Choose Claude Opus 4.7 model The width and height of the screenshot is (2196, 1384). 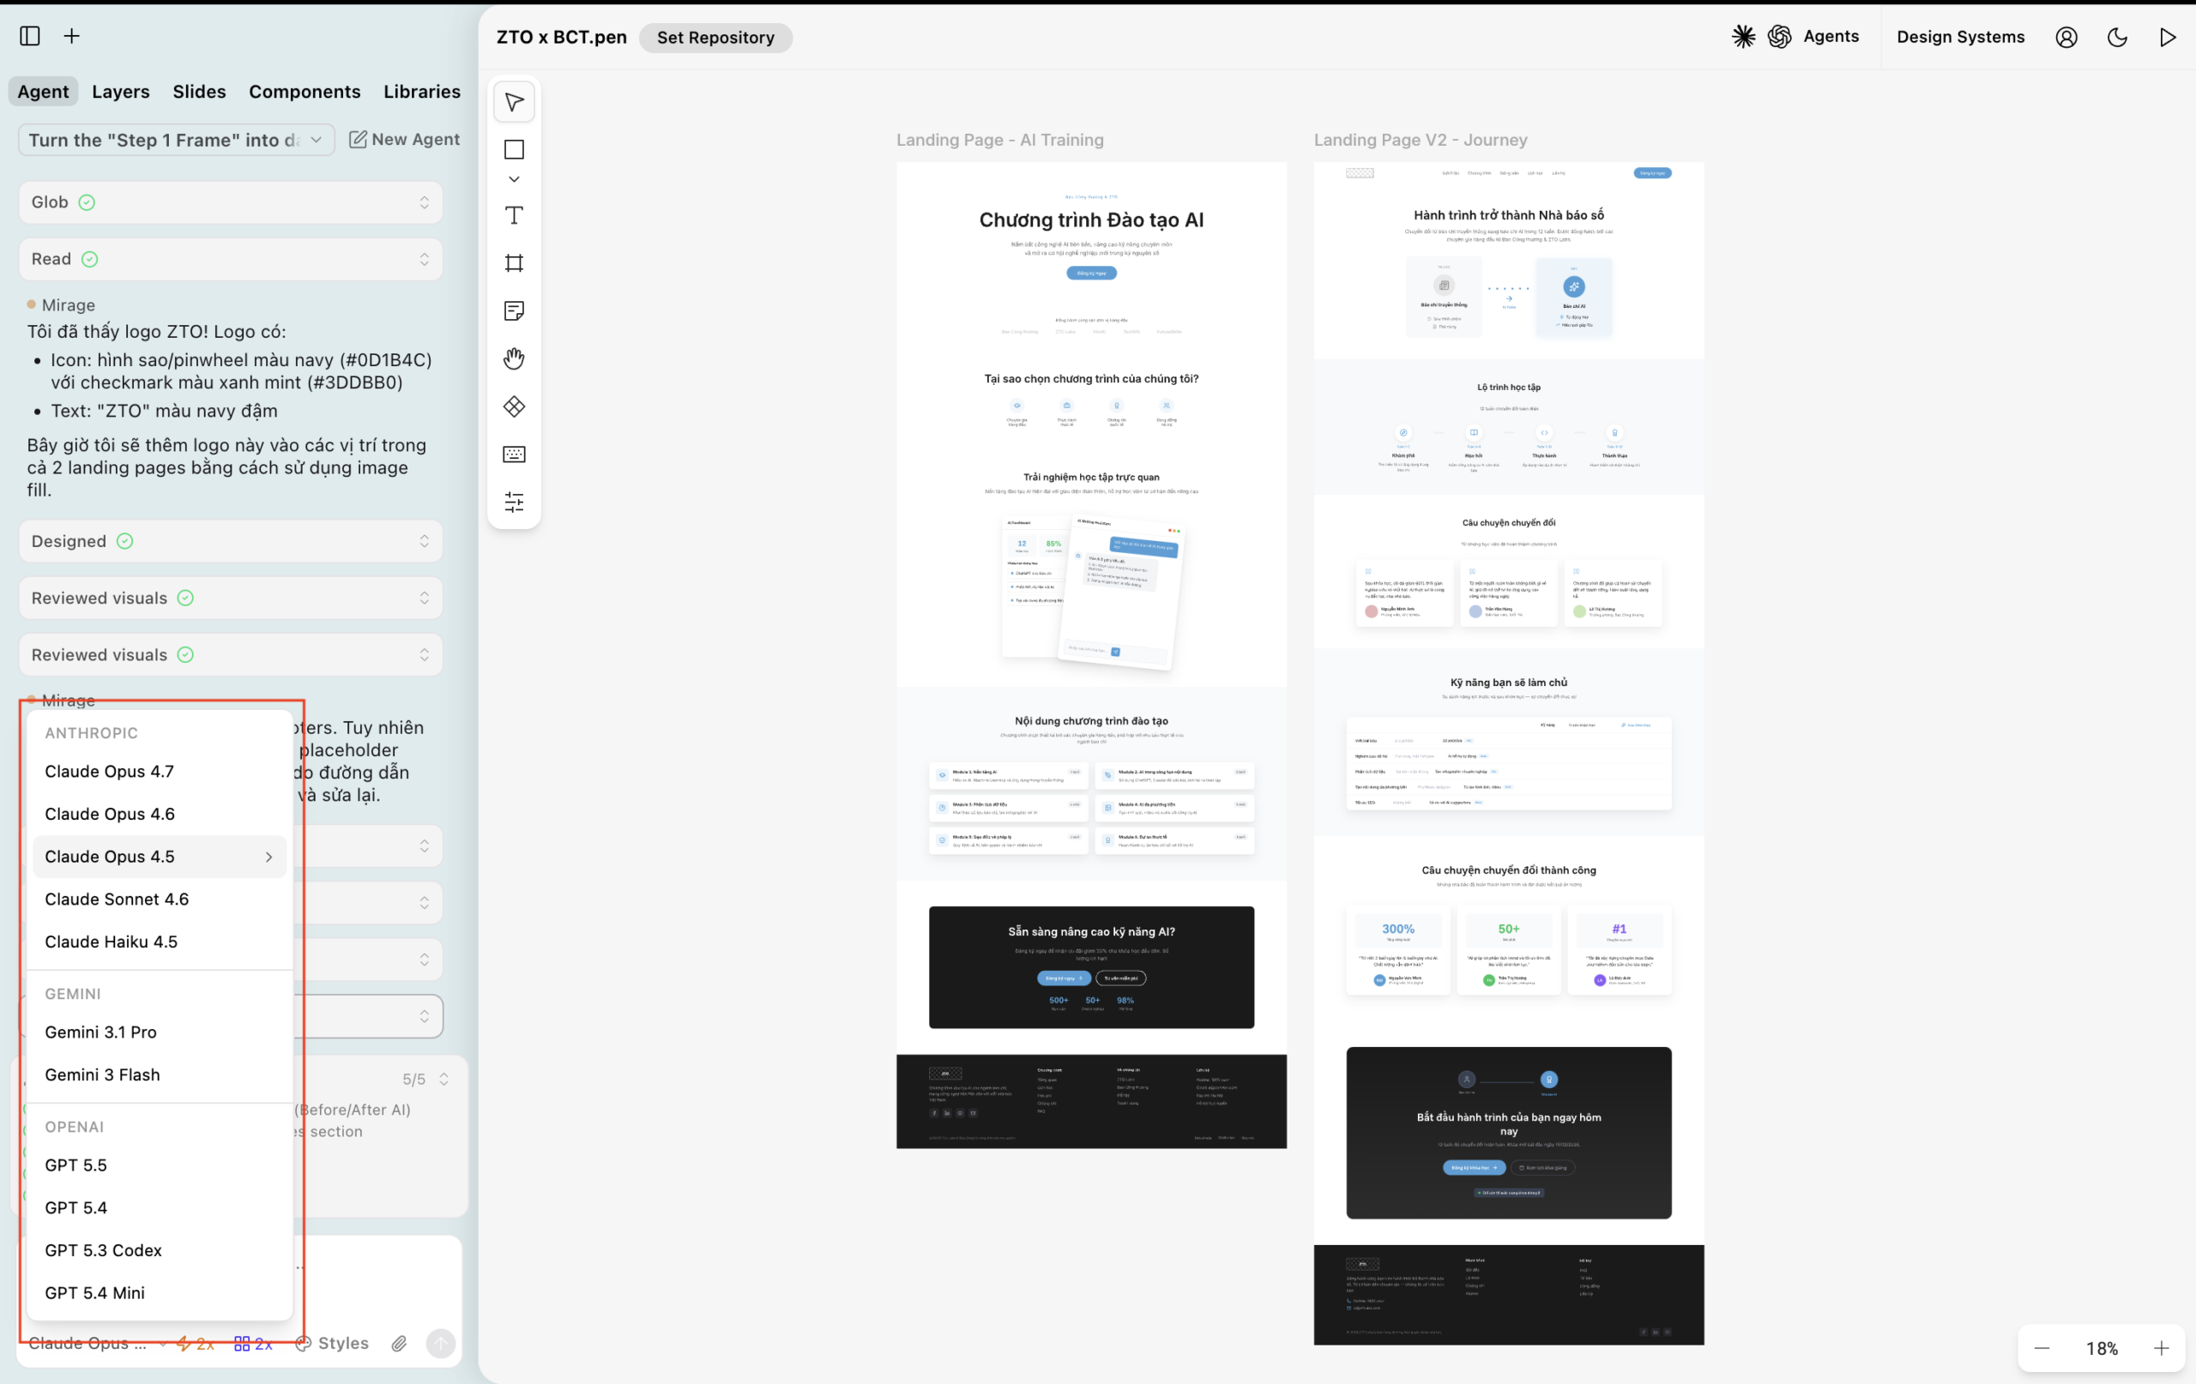tap(160, 772)
